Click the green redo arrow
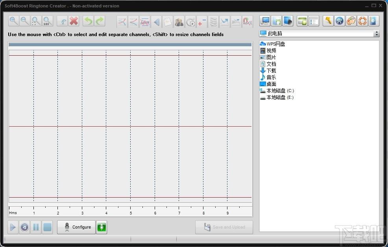 (100, 21)
